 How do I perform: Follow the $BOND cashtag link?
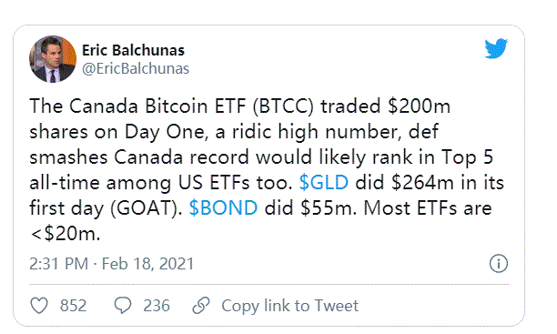tap(223, 208)
